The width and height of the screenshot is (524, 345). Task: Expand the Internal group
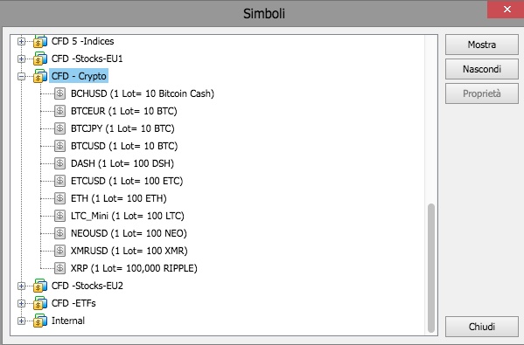pyautogui.click(x=21, y=321)
